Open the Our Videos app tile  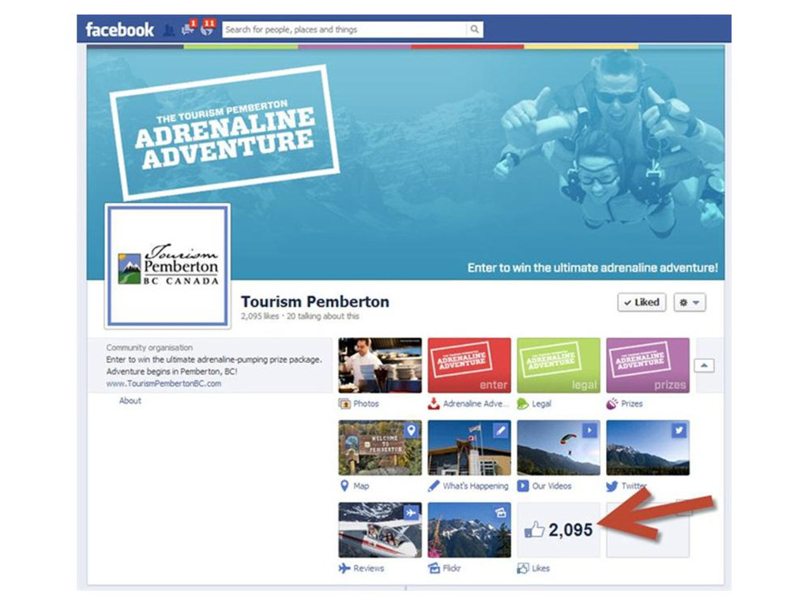tap(559, 447)
